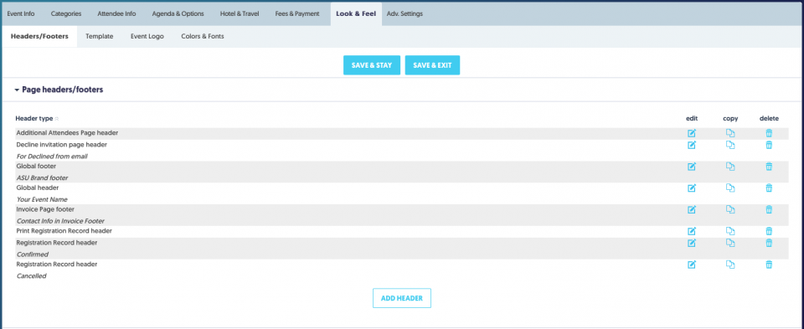Delete the Global header row
Screen dimensions: 804x329
pyautogui.click(x=769, y=188)
